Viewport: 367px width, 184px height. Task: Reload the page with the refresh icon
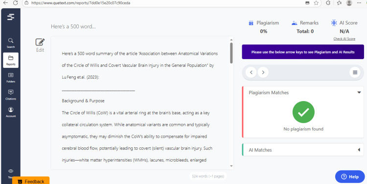click(16, 3)
